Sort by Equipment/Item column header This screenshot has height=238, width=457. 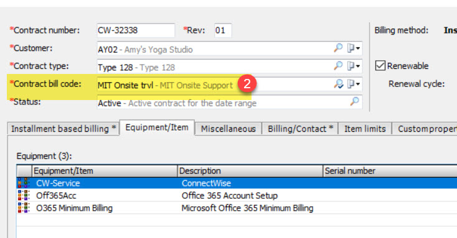(x=105, y=171)
